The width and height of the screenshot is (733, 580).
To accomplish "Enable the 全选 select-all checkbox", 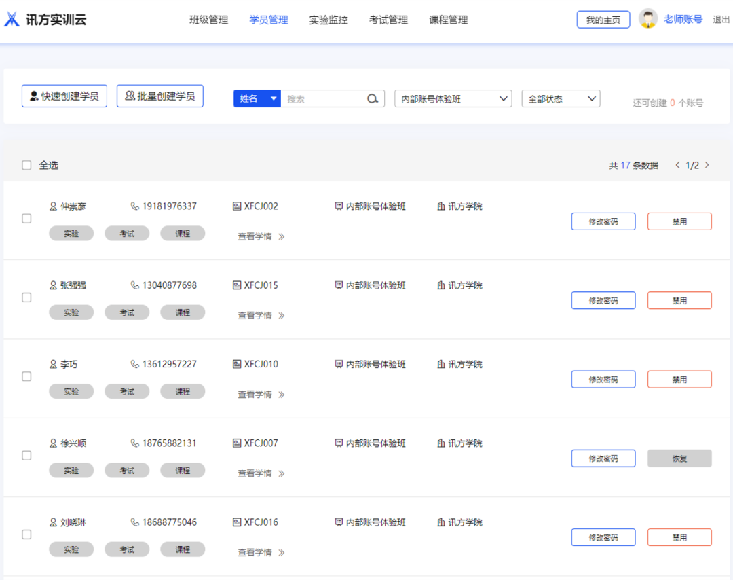I will pos(26,165).
